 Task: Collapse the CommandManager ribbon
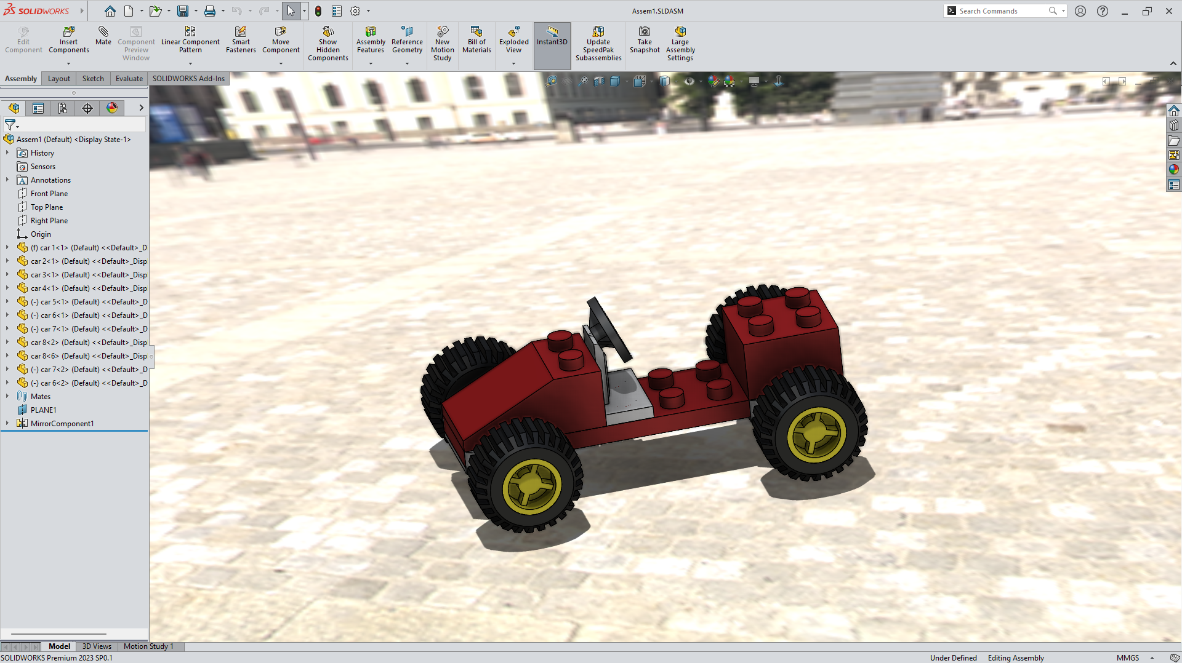(1173, 63)
